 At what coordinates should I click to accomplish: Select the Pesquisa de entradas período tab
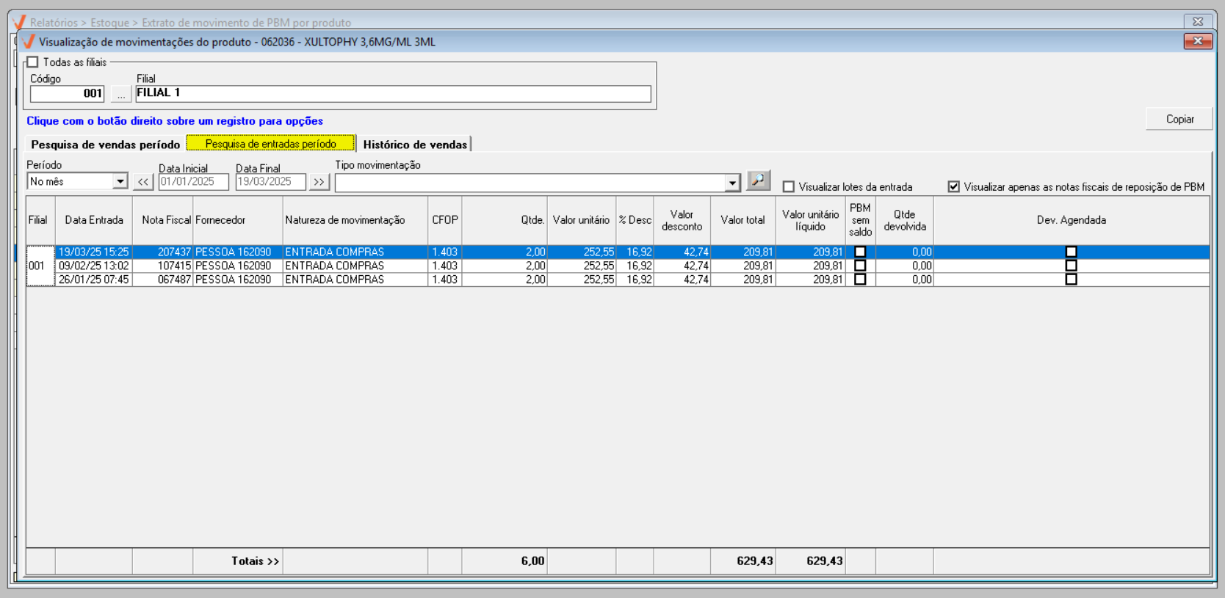[270, 144]
